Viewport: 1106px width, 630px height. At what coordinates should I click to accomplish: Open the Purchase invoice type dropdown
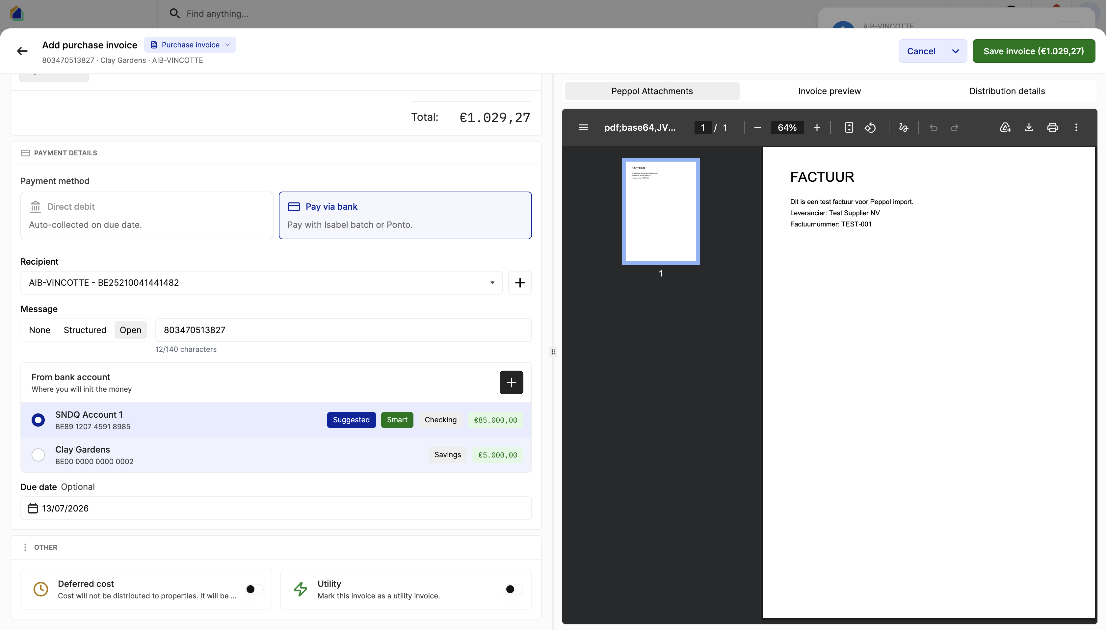[190, 45]
